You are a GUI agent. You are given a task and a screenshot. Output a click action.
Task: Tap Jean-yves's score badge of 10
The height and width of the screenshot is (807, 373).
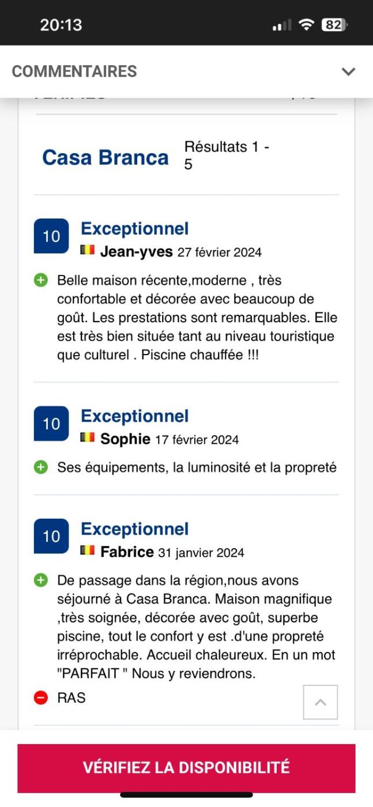coord(51,236)
